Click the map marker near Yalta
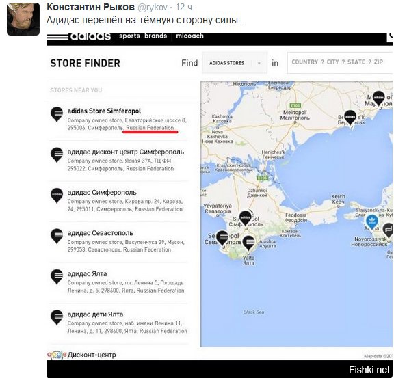The width and height of the screenshot is (394, 378). point(249,243)
